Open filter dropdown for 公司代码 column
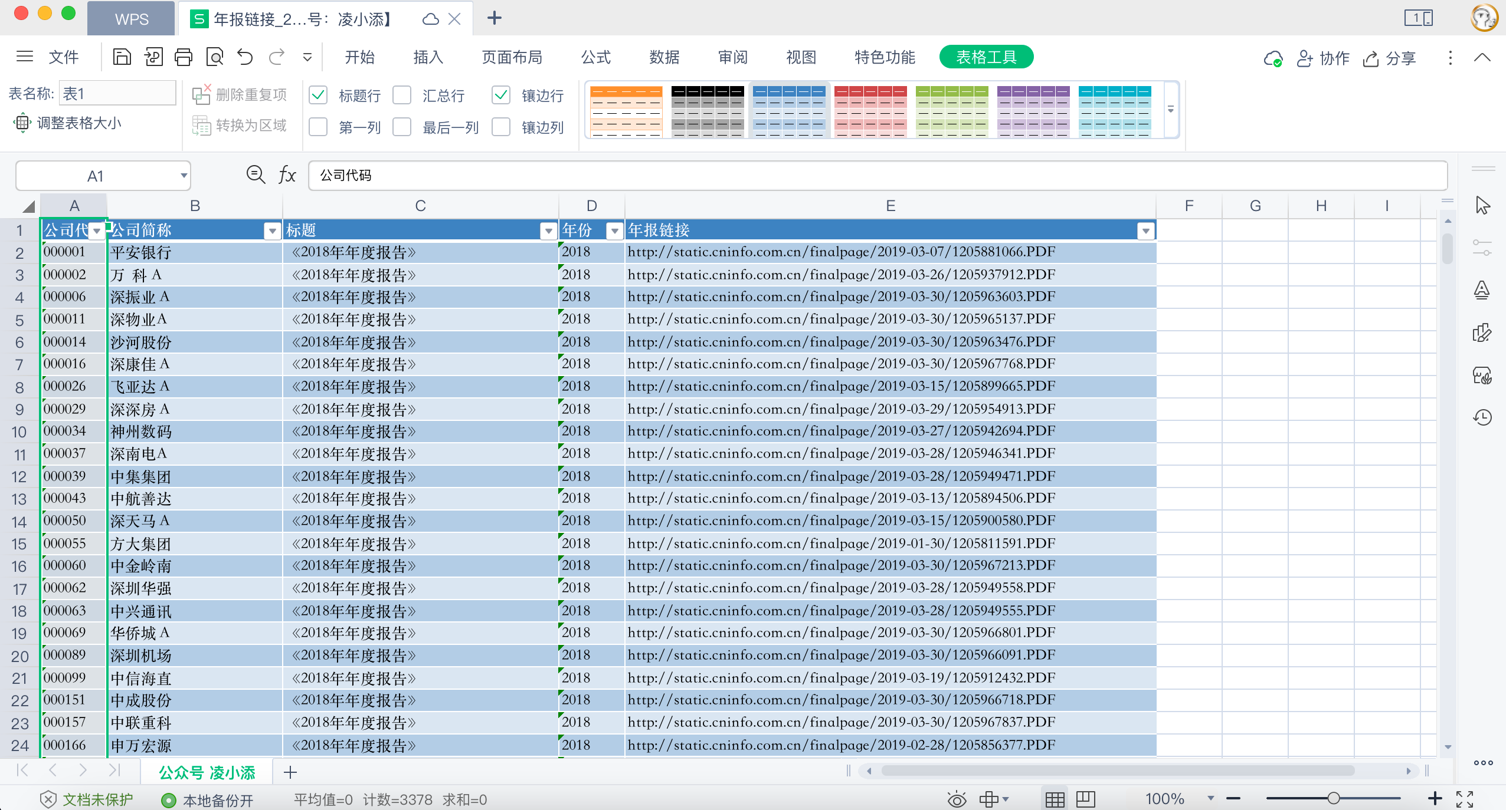Viewport: 1506px width, 810px height. tap(96, 231)
